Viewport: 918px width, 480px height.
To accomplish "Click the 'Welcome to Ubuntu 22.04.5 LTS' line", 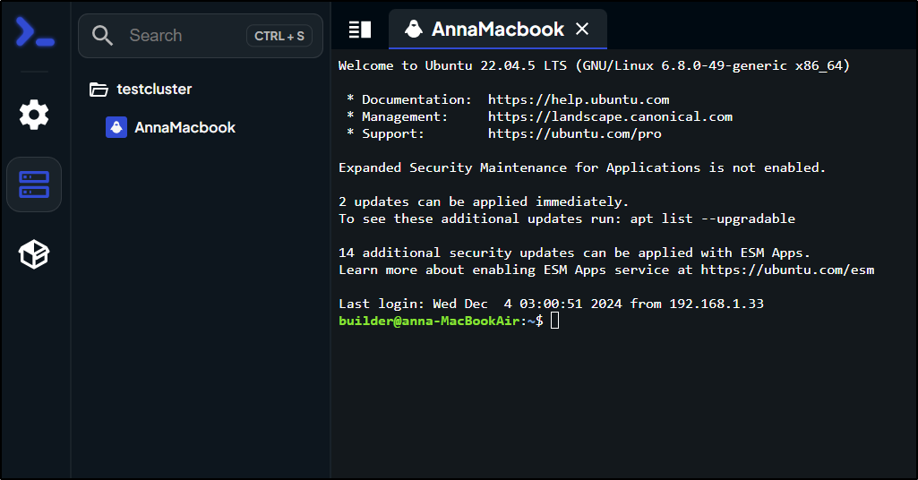I will 595,65.
